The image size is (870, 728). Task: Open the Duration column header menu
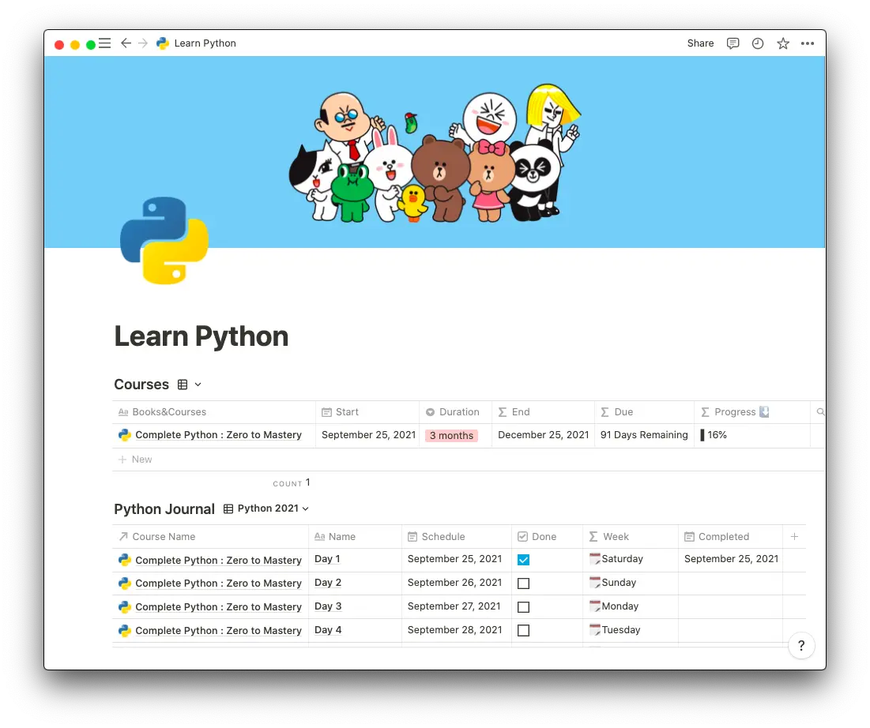454,411
